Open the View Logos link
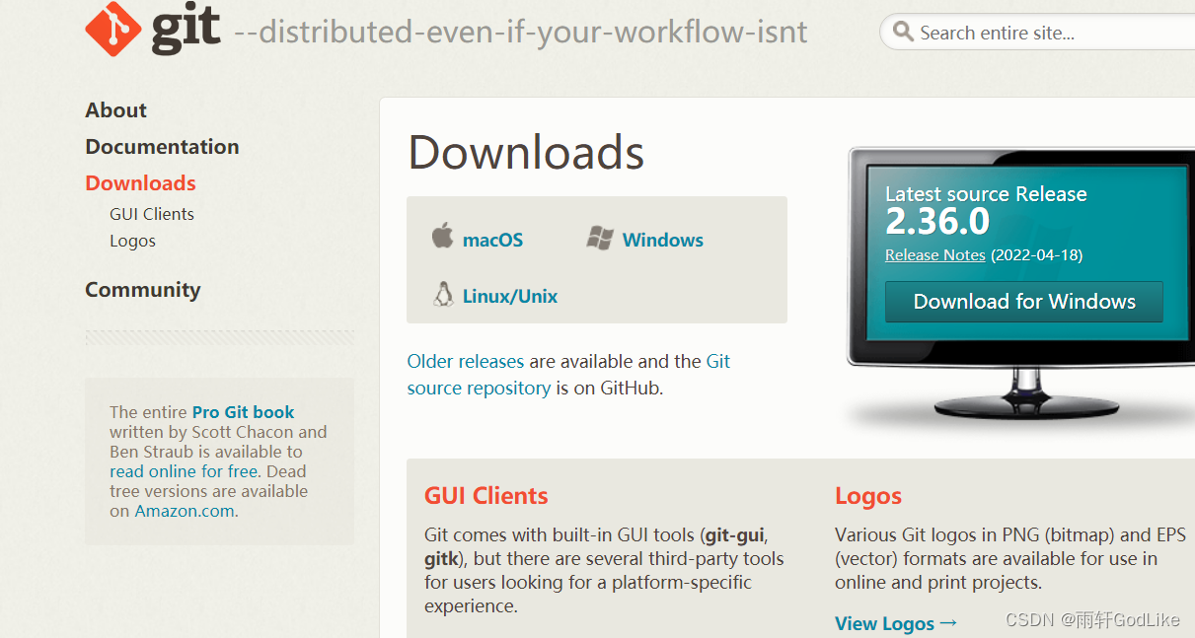This screenshot has height=638, width=1195. pyautogui.click(x=896, y=623)
